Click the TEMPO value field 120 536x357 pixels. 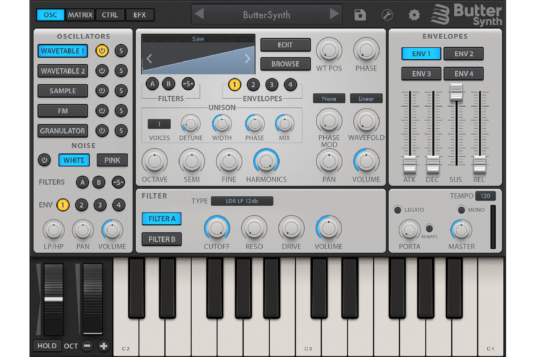tap(486, 196)
